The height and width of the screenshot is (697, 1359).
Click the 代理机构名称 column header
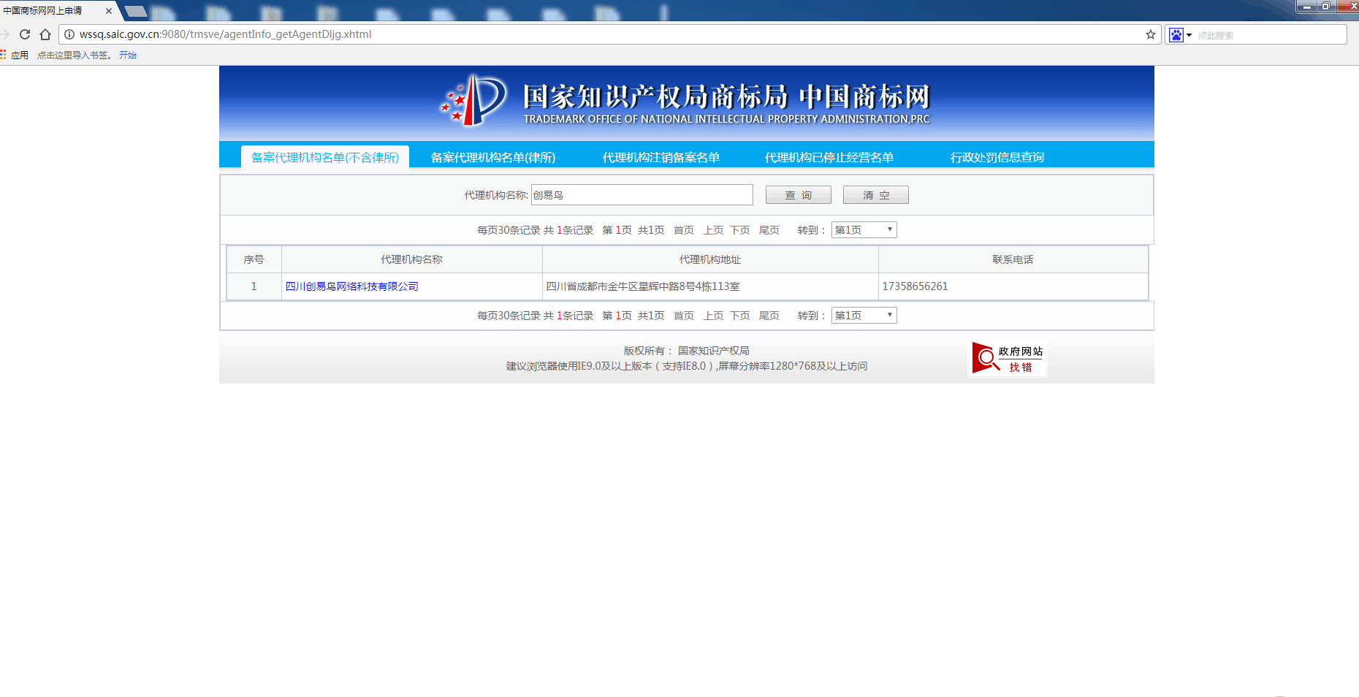click(x=412, y=259)
